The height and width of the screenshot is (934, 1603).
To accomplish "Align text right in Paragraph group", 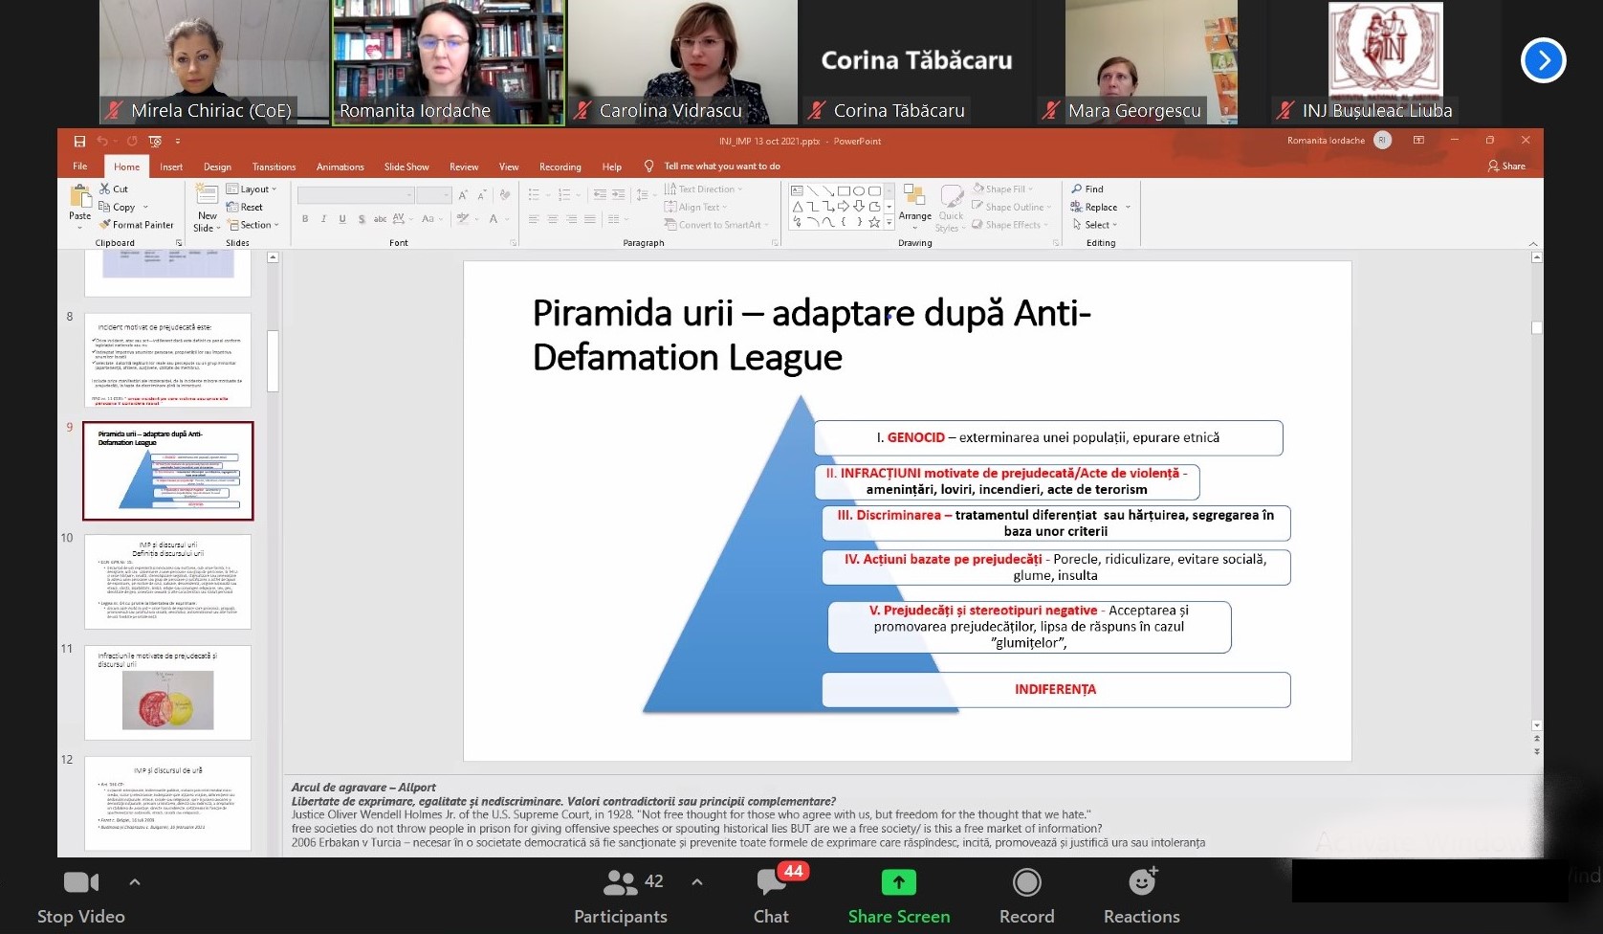I will [571, 219].
